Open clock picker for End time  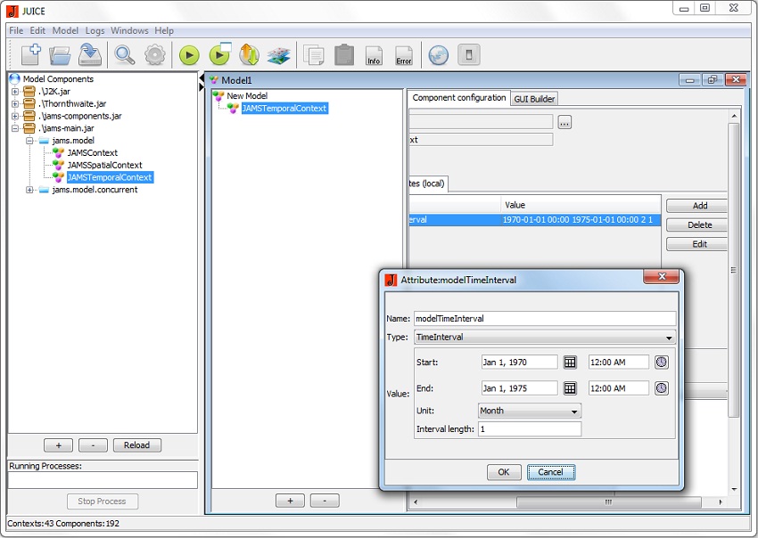pos(661,388)
